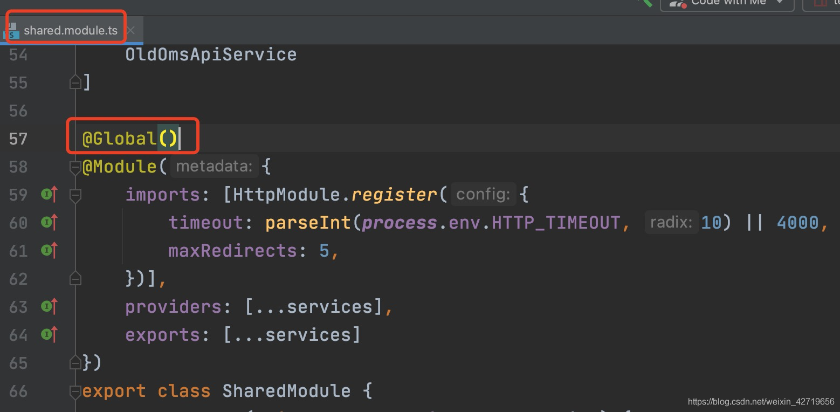Click services in the providers array

(329, 307)
